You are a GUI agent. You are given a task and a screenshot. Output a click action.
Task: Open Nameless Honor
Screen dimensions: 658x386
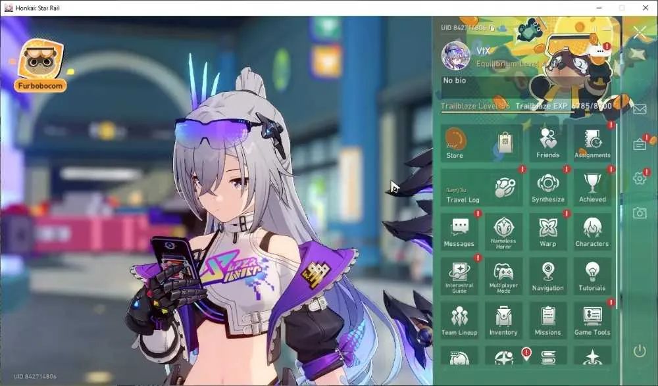503,231
